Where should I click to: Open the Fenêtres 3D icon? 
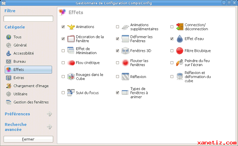(125, 51)
